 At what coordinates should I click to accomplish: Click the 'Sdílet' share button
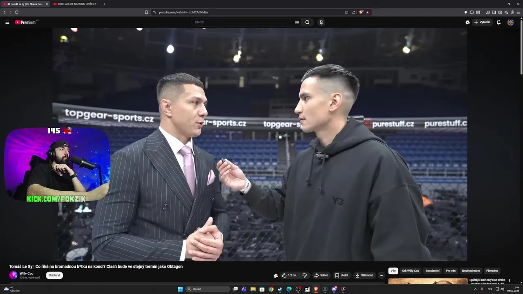click(321, 275)
